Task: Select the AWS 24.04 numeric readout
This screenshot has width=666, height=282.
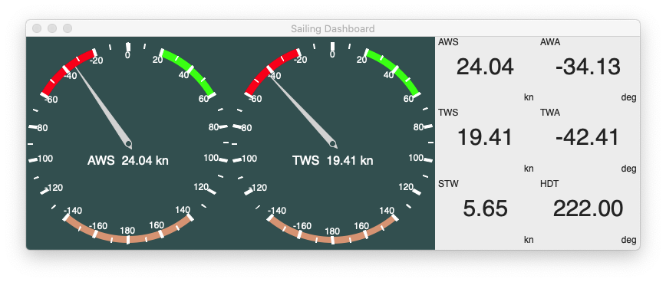Action: [485, 67]
